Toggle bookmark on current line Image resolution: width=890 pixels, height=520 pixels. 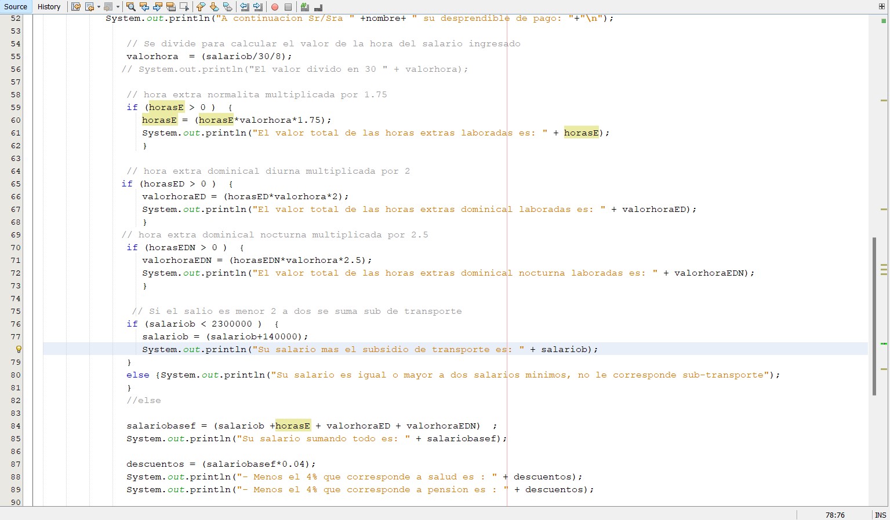click(227, 7)
